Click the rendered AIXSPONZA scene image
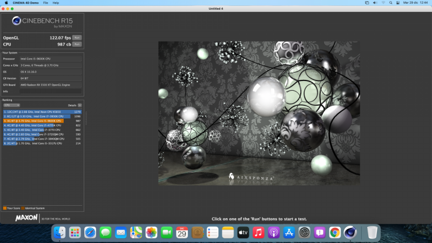Screen dimensions: 432x243 pyautogui.click(x=259, y=113)
